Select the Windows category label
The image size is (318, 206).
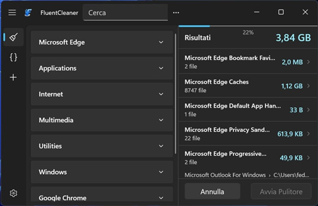click(x=53, y=172)
